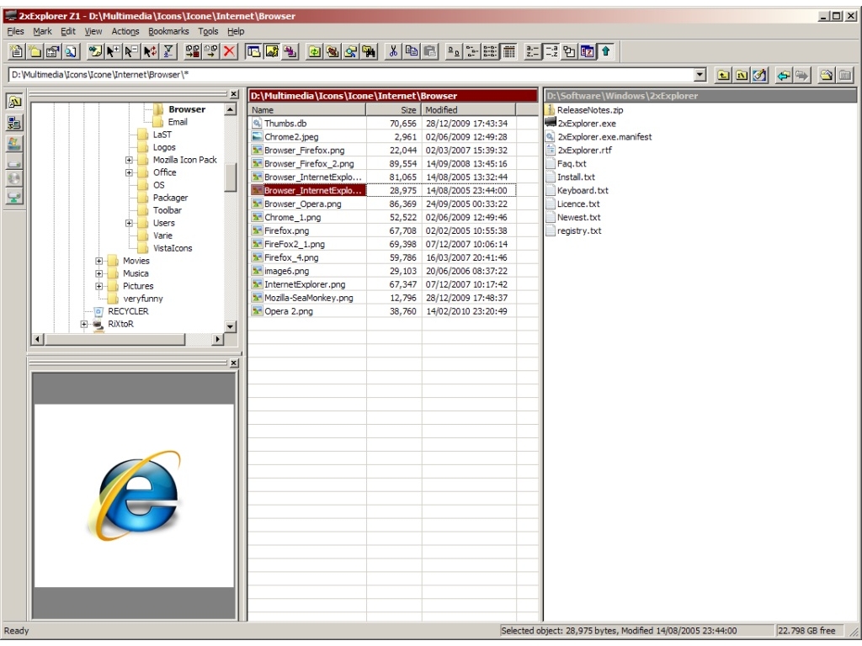The height and width of the screenshot is (646, 862).
Task: Sort by the Name column header
Action: click(x=307, y=110)
